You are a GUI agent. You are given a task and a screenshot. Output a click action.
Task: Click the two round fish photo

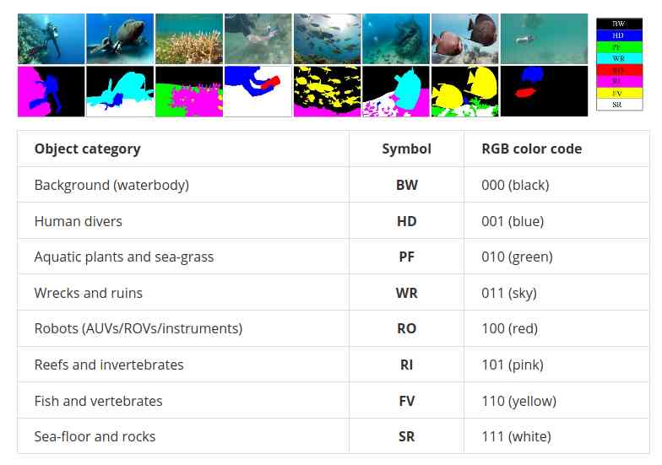[464, 39]
